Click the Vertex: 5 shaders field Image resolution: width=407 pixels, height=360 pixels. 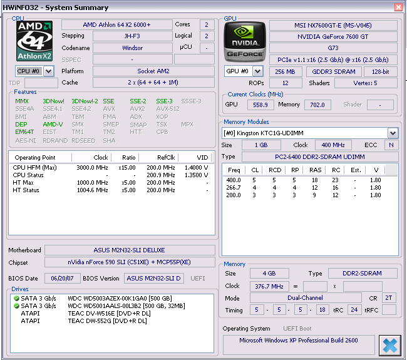[x=366, y=83]
